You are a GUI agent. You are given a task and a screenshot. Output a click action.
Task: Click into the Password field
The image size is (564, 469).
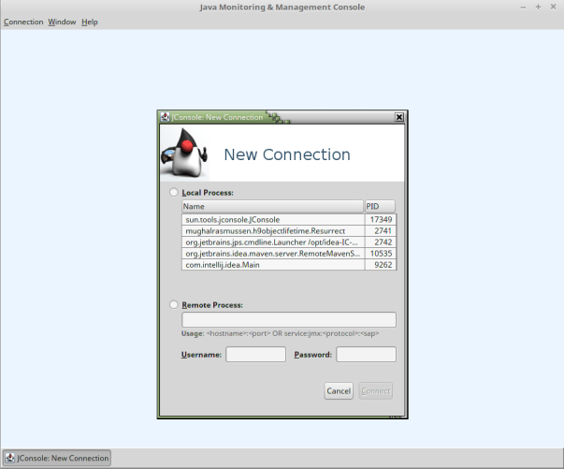366,355
